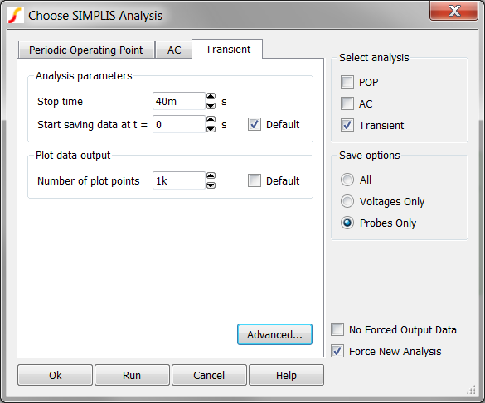Click the SIMPLIS logo icon in title bar

[16, 15]
